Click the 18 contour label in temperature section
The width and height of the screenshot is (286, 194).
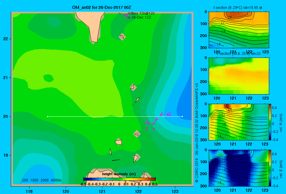223,32
